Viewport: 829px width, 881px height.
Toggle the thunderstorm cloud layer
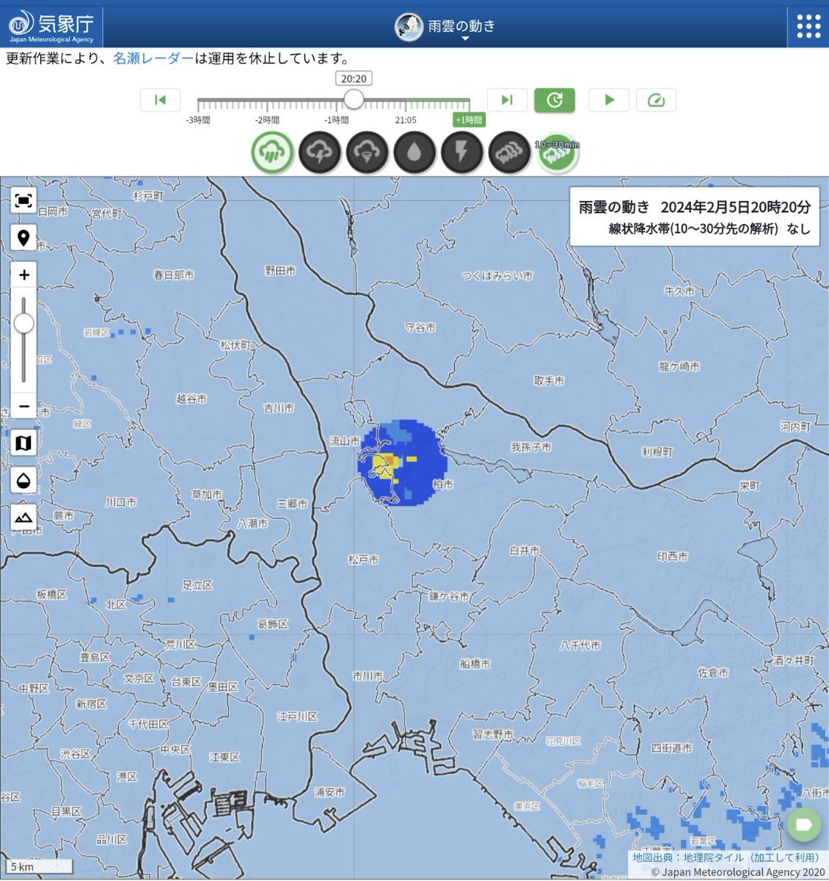click(320, 152)
